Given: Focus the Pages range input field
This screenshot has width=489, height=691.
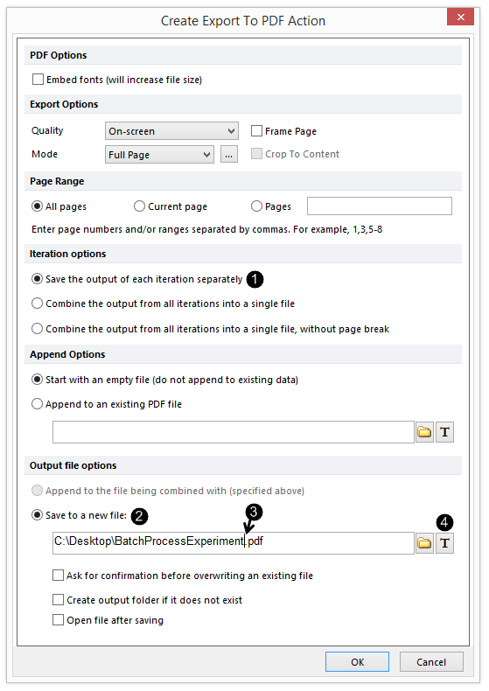Looking at the screenshot, I should coord(380,206).
